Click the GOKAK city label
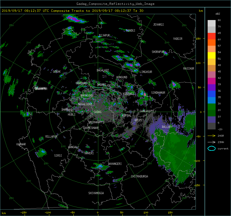Image resolution: width=231 pixels, height=216 pixels. coord(57,72)
